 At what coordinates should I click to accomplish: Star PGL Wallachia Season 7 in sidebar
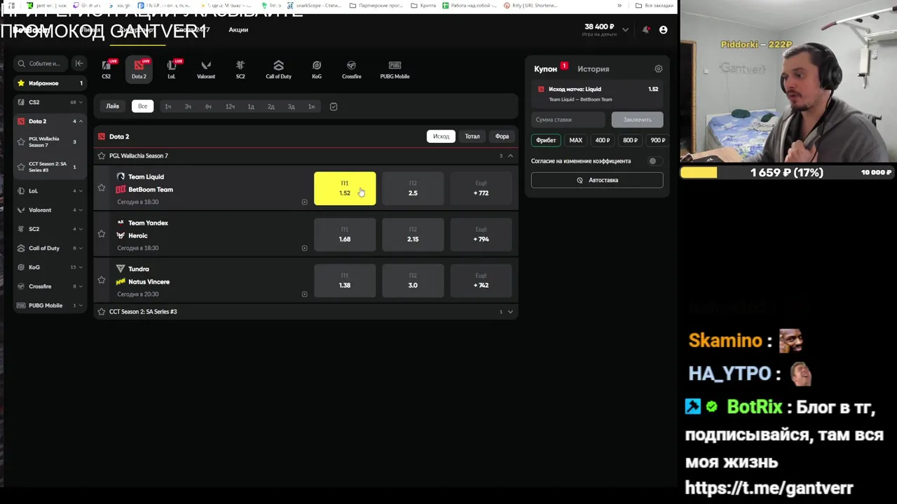[x=21, y=141]
